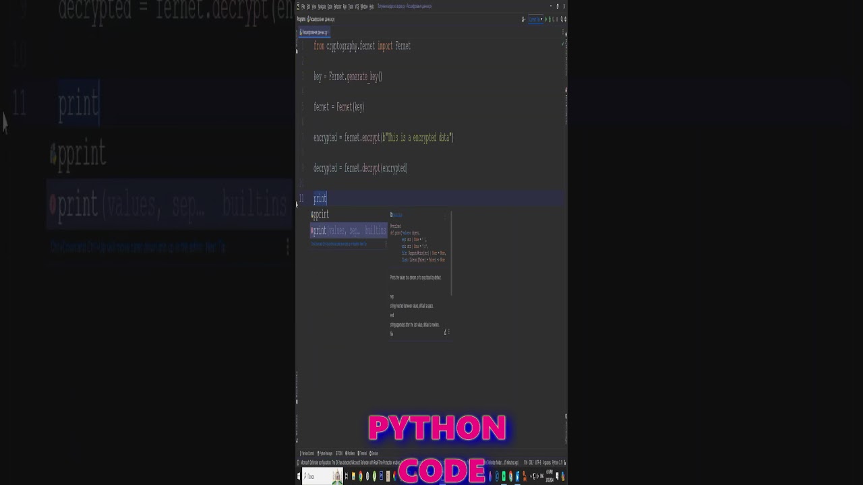Open Chrome from the taskbar
The image size is (863, 485).
pos(361,476)
